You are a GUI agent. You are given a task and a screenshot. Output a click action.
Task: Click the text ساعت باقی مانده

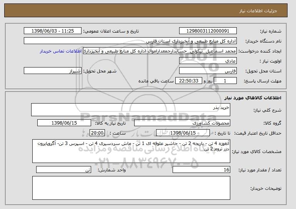[156, 81]
